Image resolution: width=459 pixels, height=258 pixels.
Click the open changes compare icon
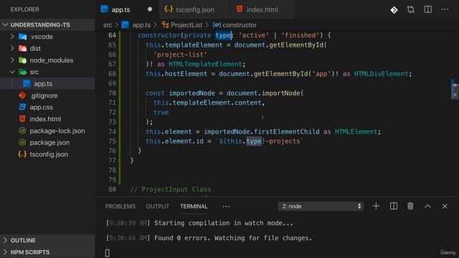411,9
